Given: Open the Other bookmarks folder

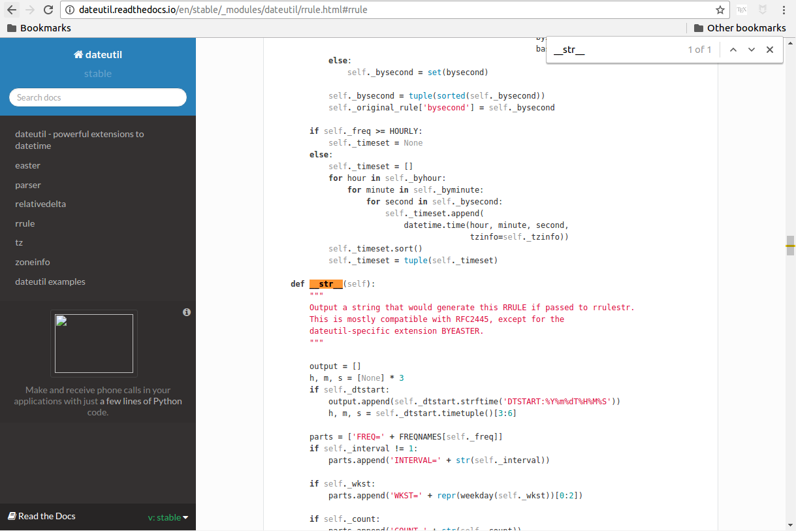Looking at the screenshot, I should point(740,28).
